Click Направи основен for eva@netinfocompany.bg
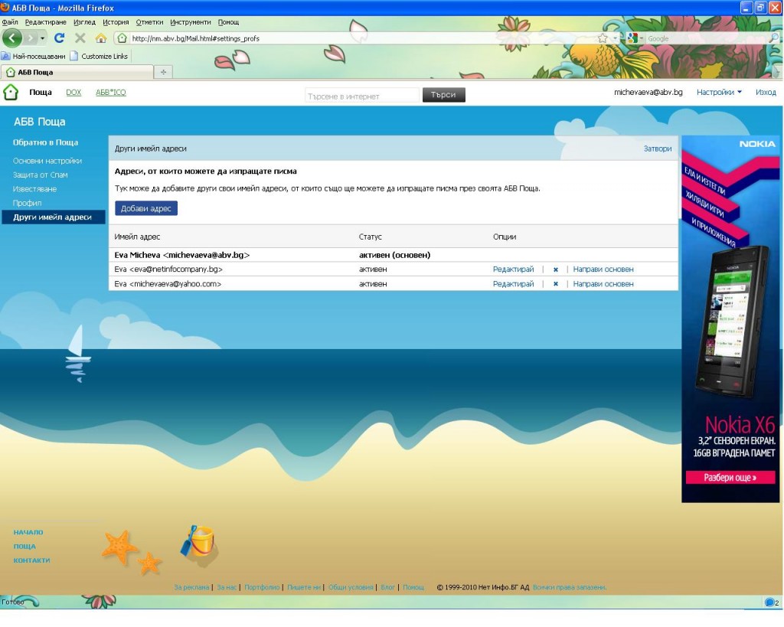The height and width of the screenshot is (627, 784). click(x=603, y=269)
